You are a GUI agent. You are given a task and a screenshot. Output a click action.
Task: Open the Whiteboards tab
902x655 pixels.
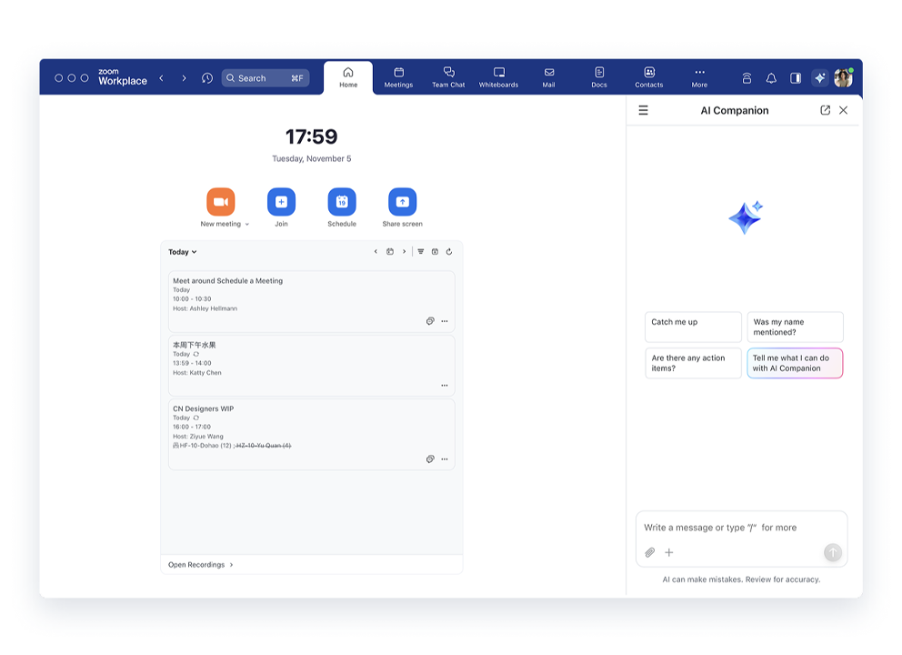(x=499, y=77)
